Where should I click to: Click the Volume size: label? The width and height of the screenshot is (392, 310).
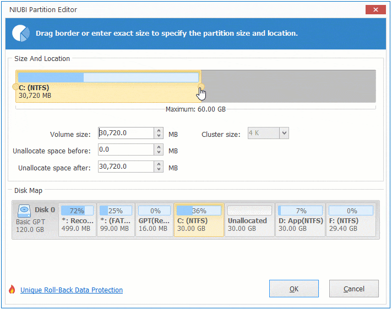point(70,135)
